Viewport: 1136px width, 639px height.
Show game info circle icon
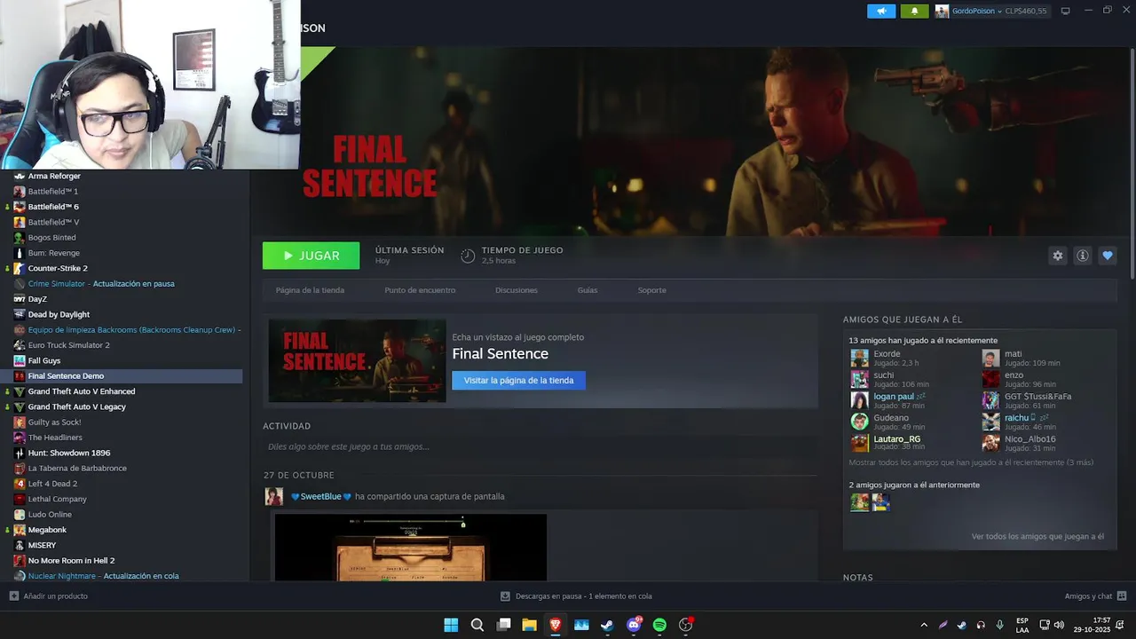click(x=1083, y=256)
